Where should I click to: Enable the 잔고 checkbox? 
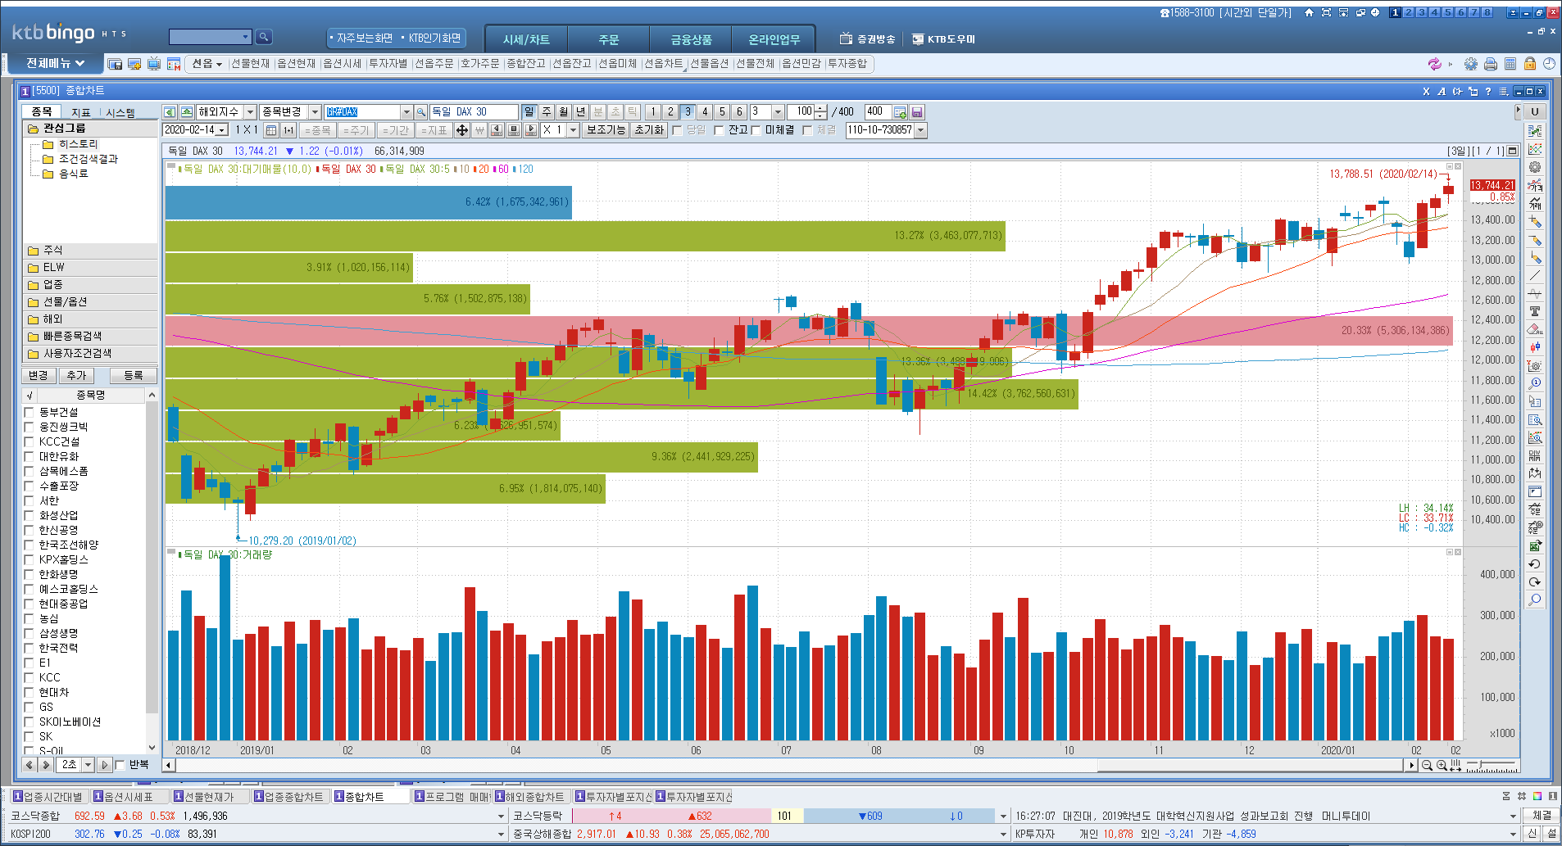click(x=719, y=130)
